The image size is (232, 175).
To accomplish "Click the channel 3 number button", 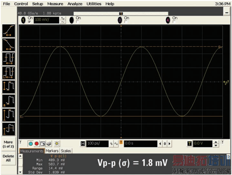I will (120, 20).
